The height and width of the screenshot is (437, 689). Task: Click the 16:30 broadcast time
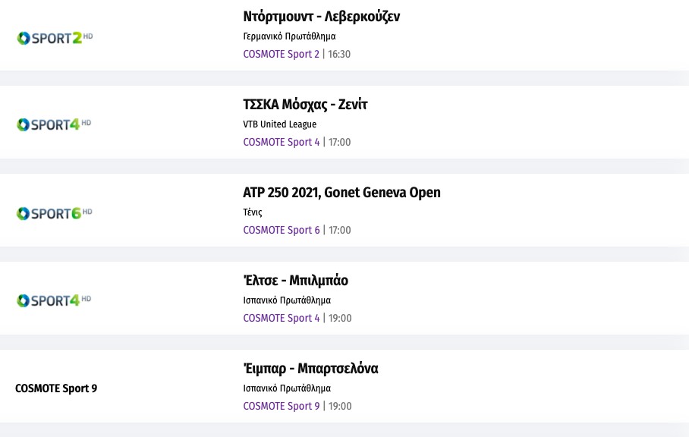coord(339,54)
